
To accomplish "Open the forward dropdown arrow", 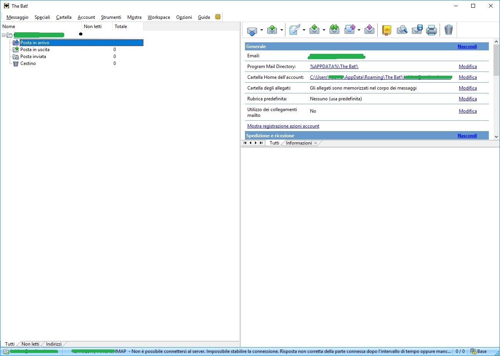I will 359,30.
